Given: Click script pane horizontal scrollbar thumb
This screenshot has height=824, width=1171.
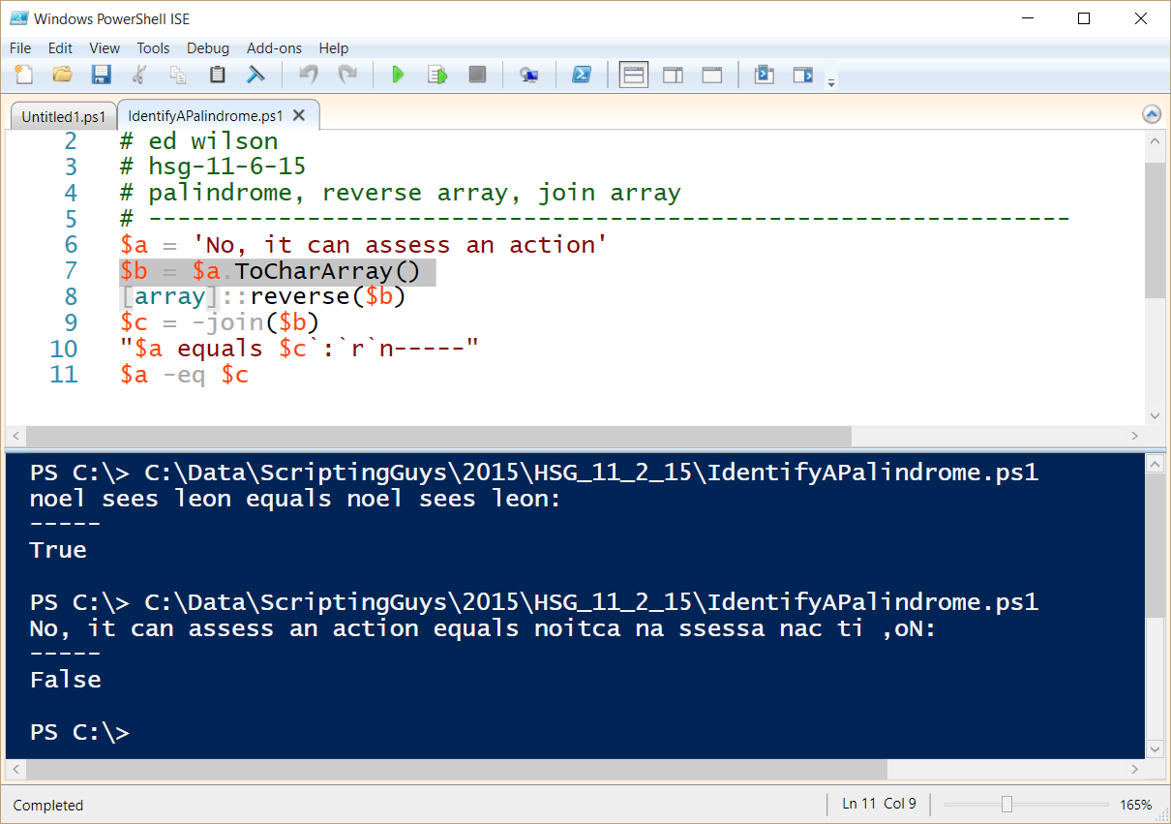Looking at the screenshot, I should (x=438, y=437).
